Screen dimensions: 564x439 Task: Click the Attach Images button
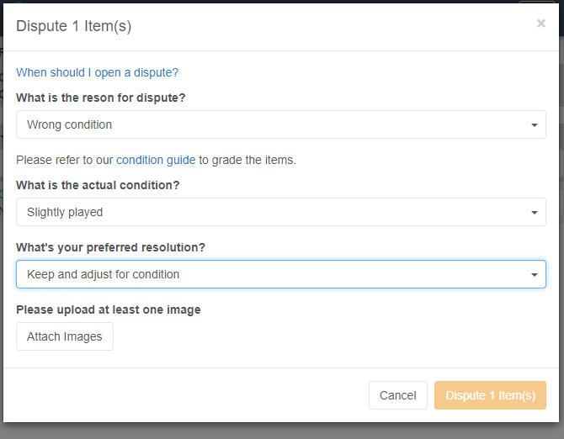click(x=65, y=336)
